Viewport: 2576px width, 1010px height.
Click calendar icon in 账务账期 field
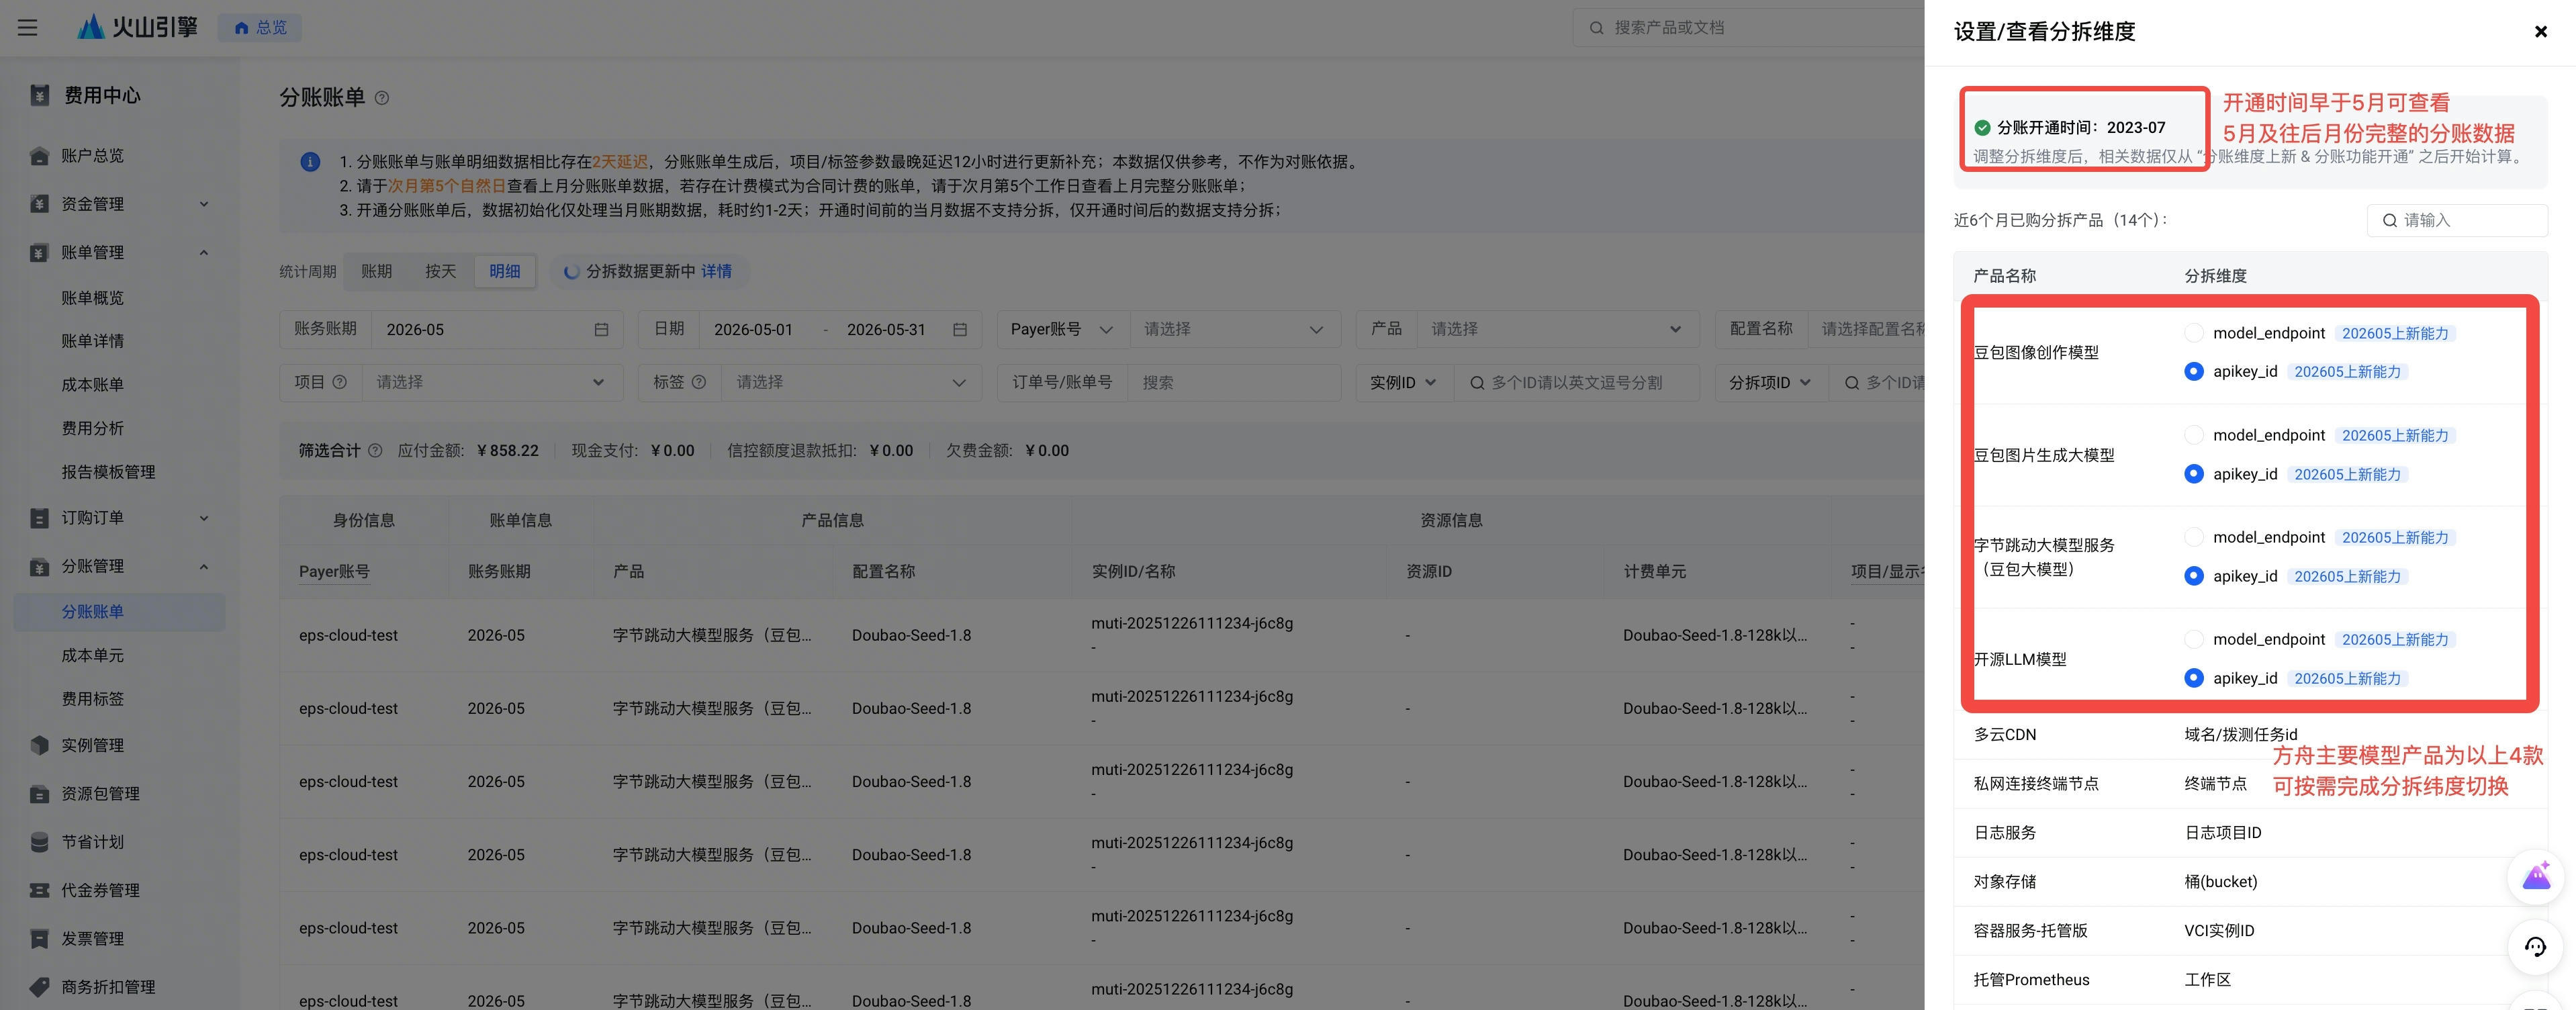click(x=601, y=330)
